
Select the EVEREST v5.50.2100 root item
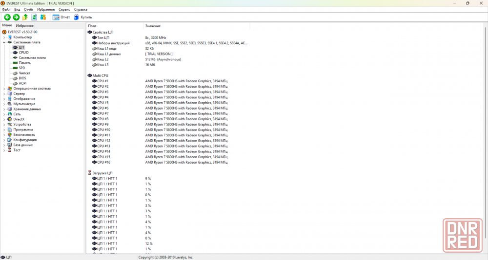[x=22, y=32]
